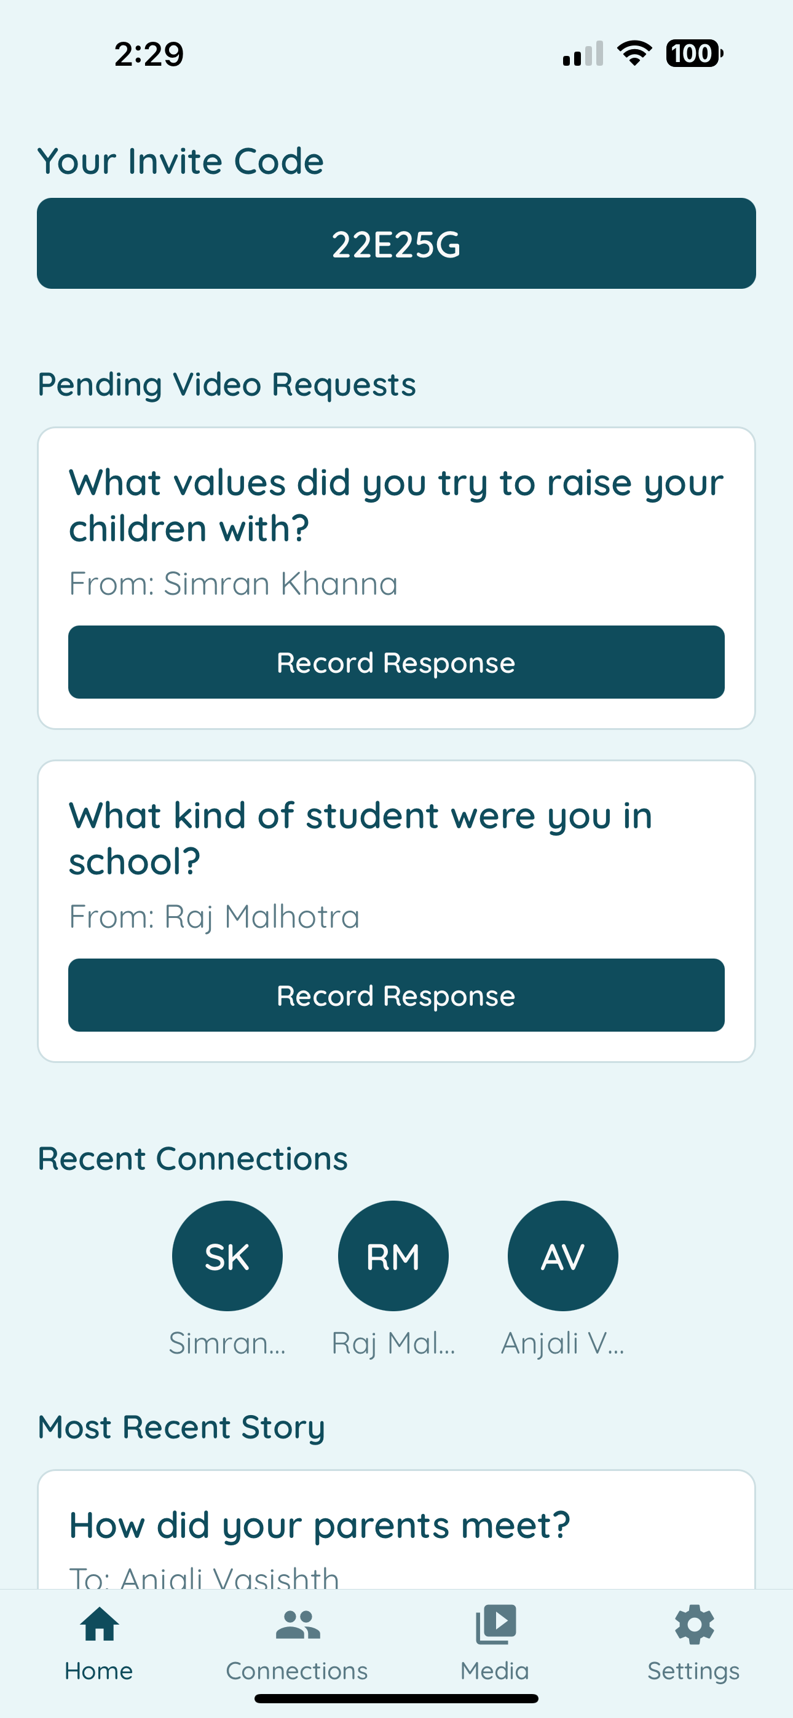Open the 'kind of student' question card
The width and height of the screenshot is (793, 1718).
396,911
